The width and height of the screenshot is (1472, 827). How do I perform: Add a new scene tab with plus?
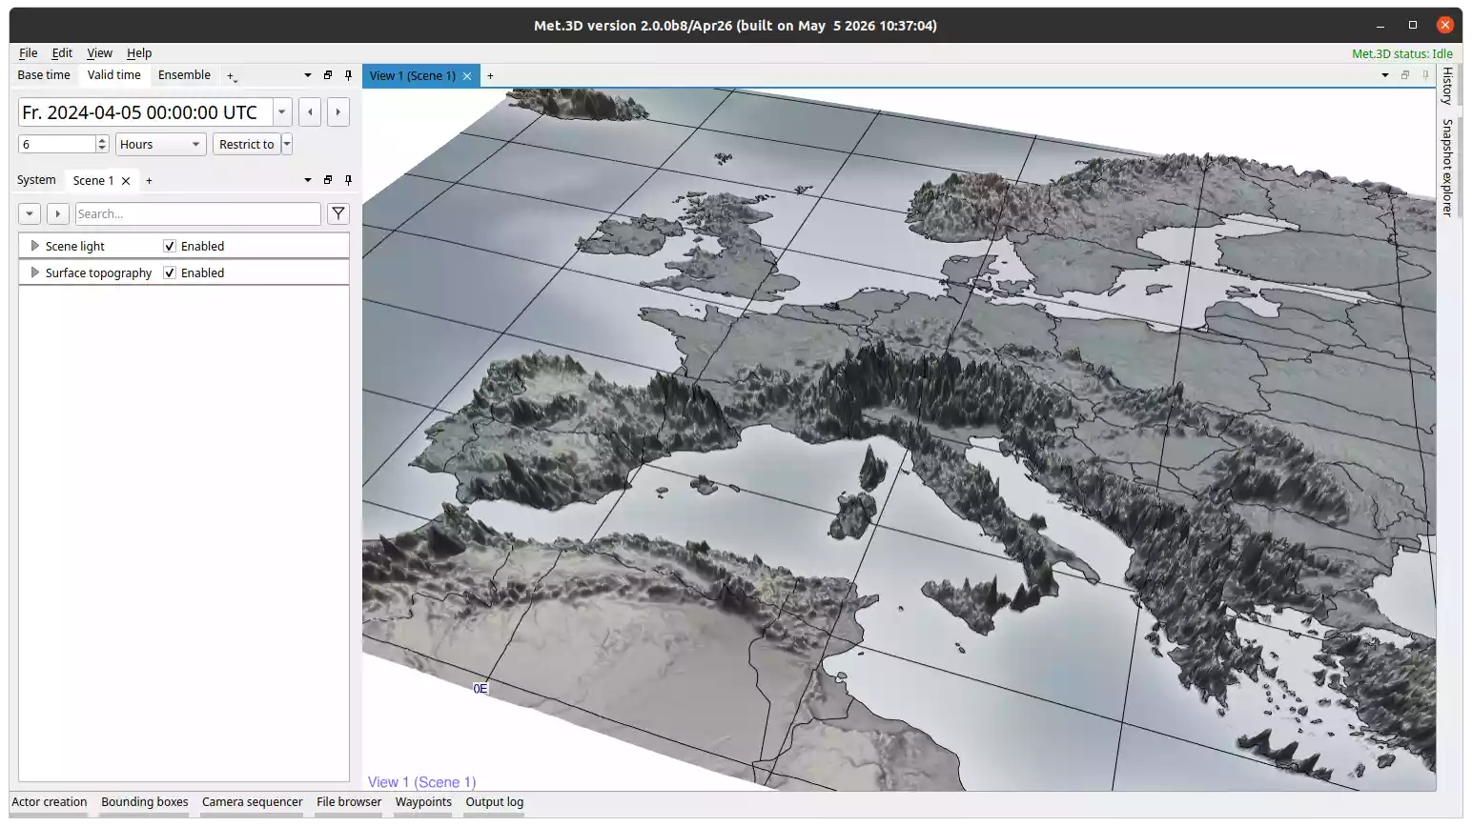click(149, 181)
